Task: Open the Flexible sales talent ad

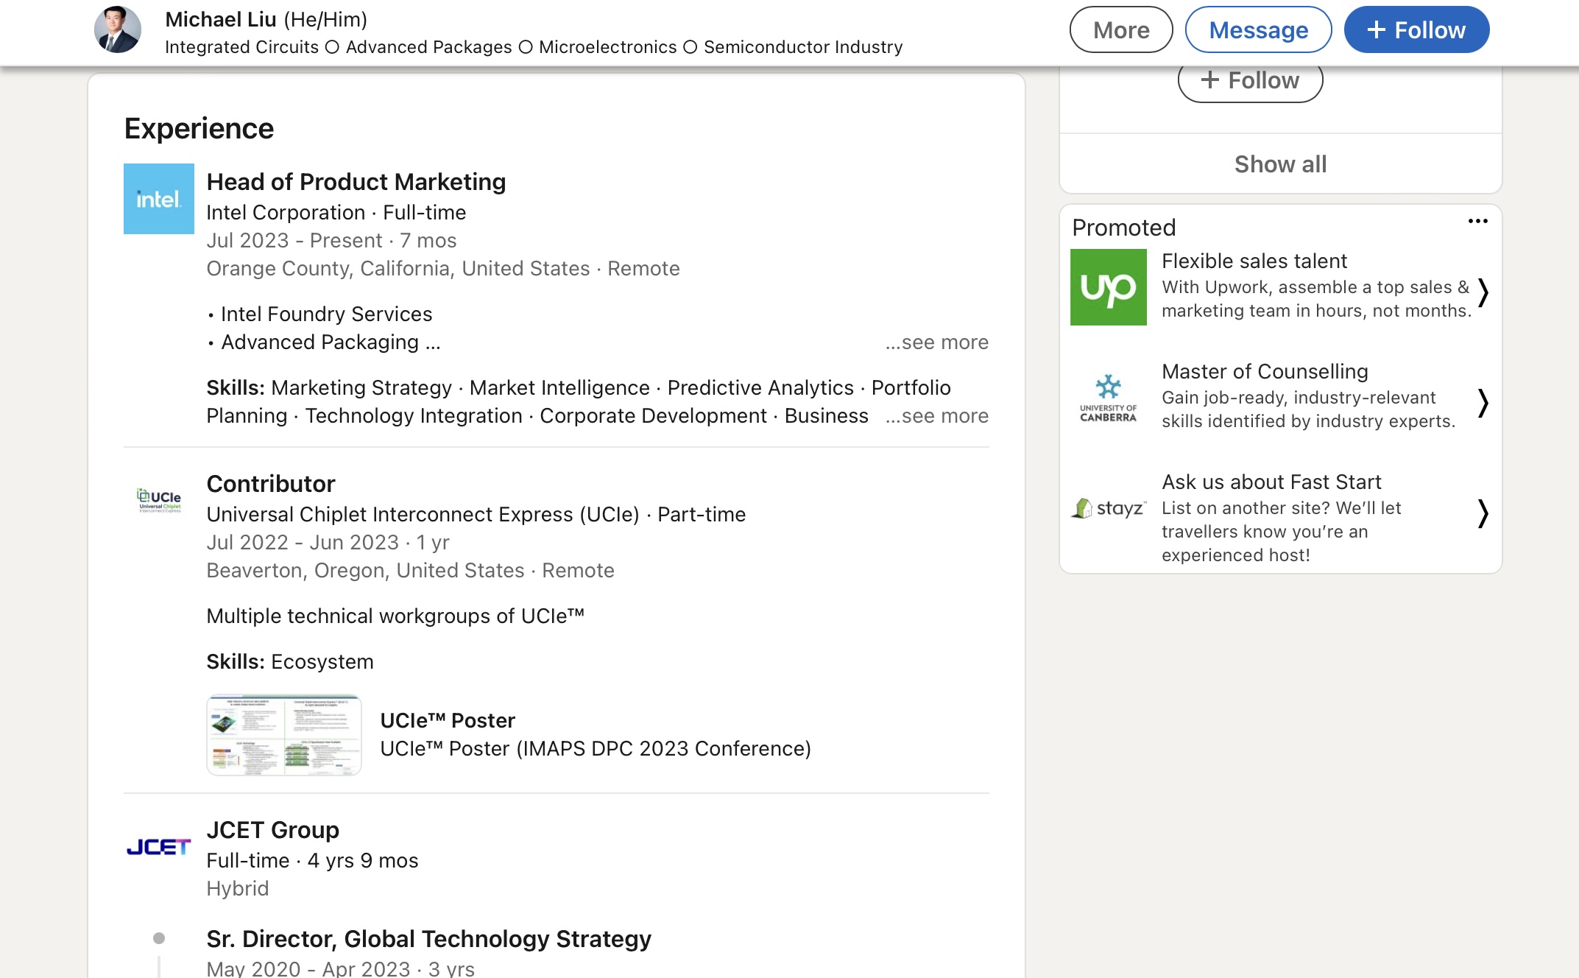Action: (x=1254, y=261)
